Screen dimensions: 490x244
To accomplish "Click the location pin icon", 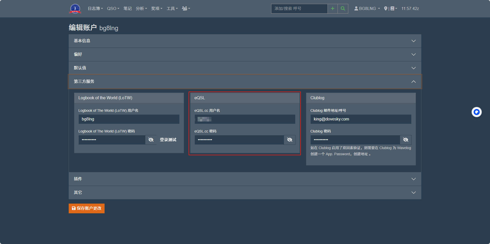I will [385, 8].
